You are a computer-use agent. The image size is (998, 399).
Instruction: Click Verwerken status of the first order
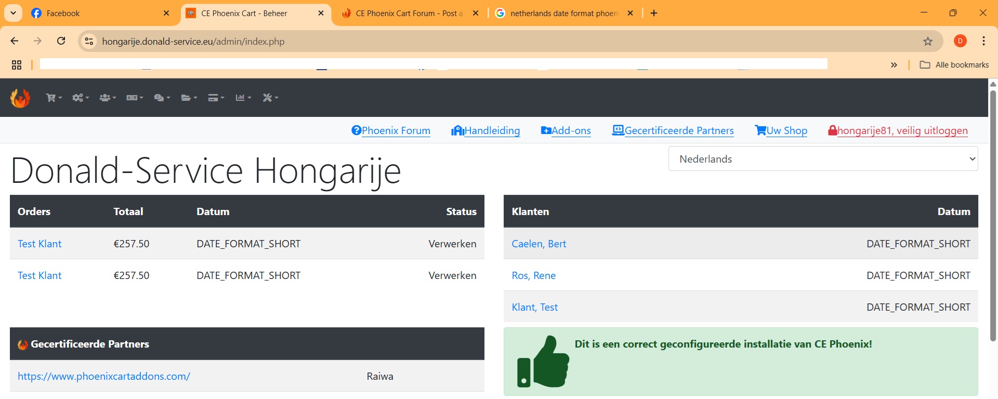[x=452, y=244]
